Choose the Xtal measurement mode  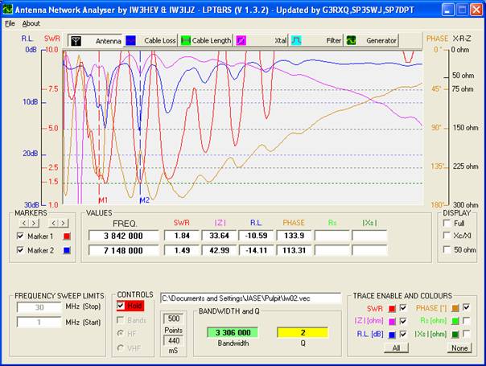click(x=241, y=40)
